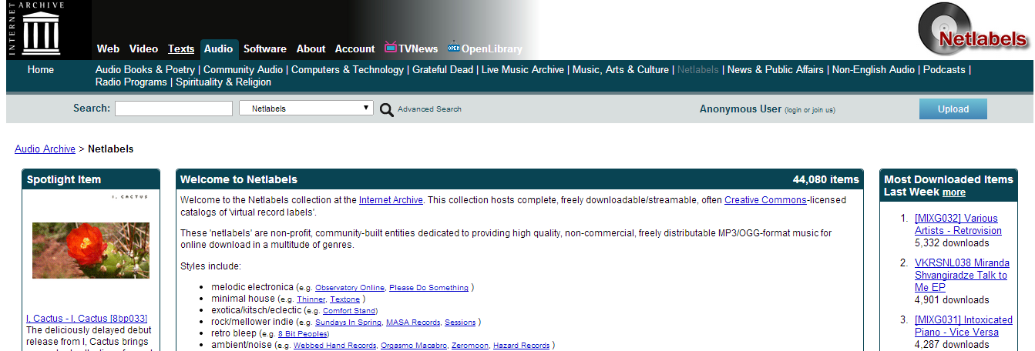Open Podcasts category
This screenshot has height=351, width=1035.
click(944, 69)
